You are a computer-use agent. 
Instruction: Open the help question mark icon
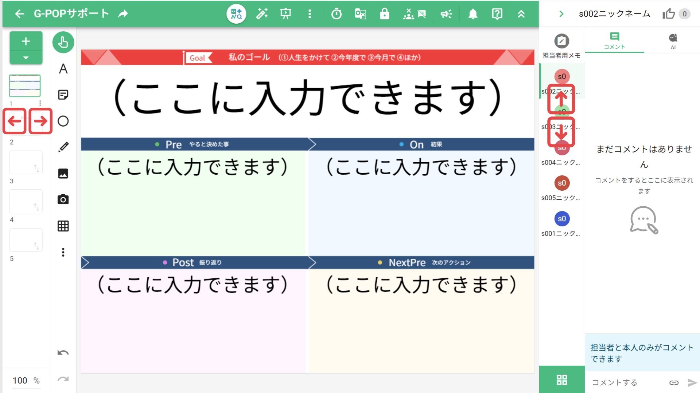(x=497, y=14)
